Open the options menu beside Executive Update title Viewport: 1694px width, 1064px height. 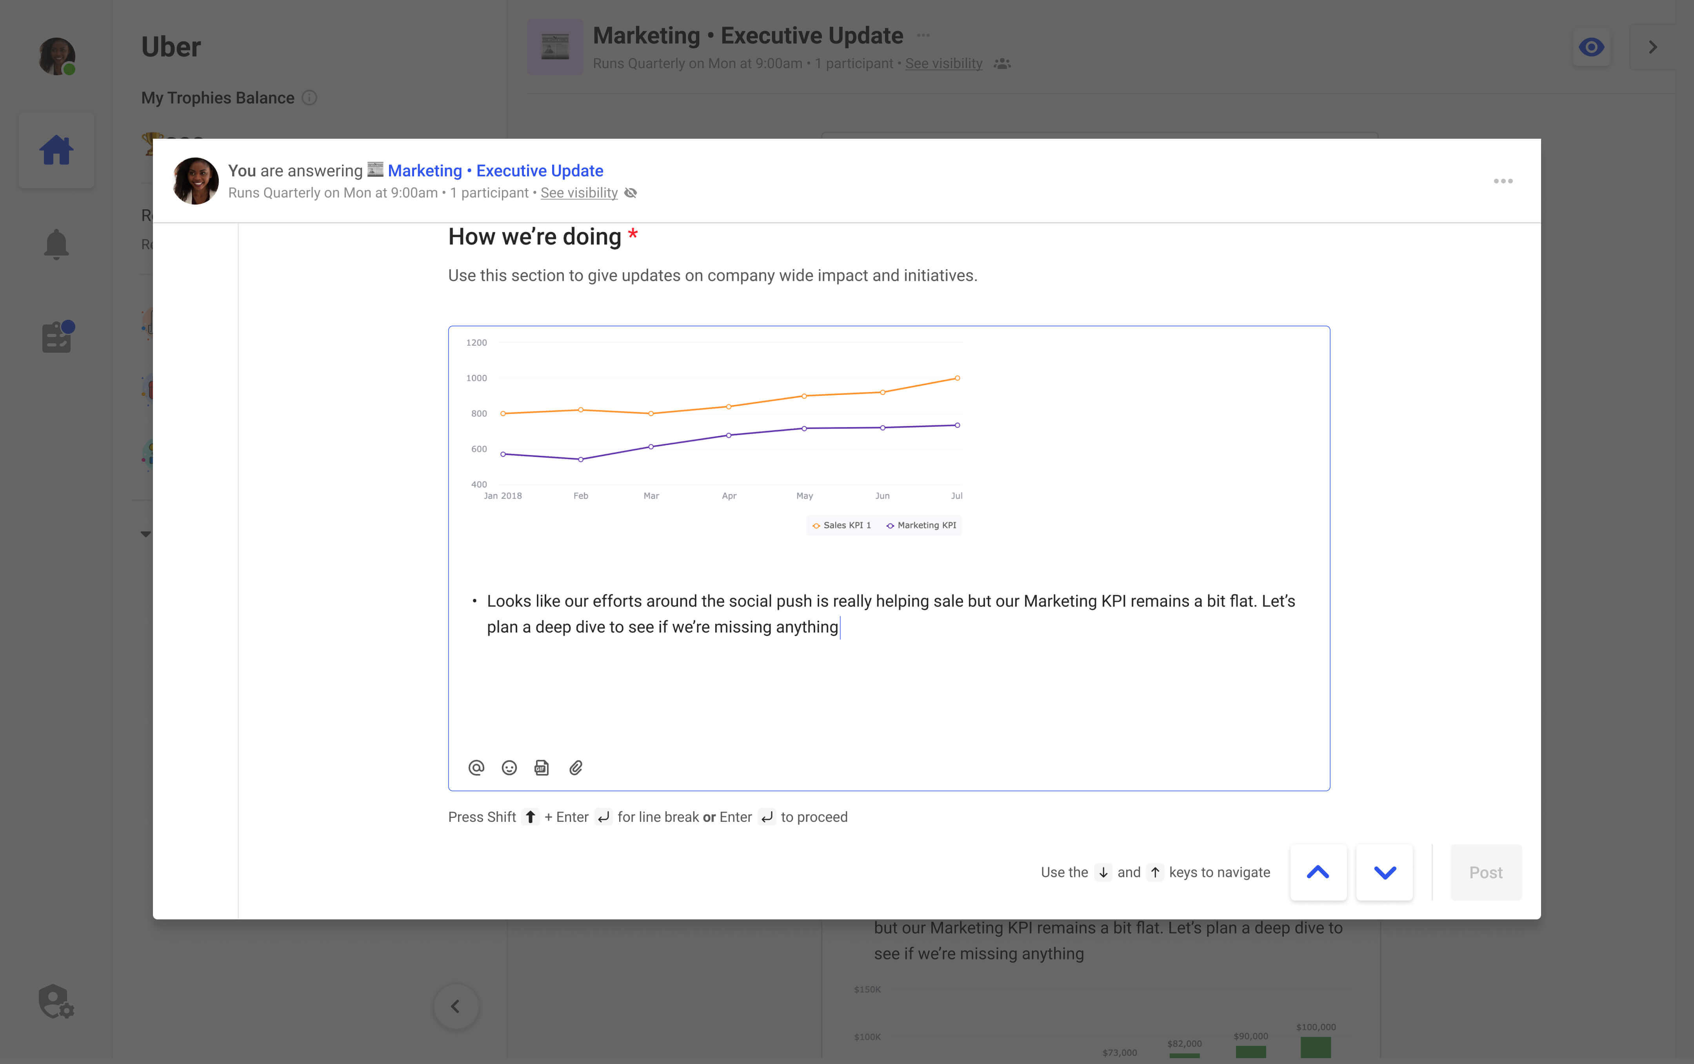click(924, 34)
